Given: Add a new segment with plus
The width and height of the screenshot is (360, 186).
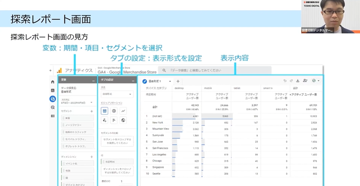Looking at the screenshot, I should (x=92, y=111).
